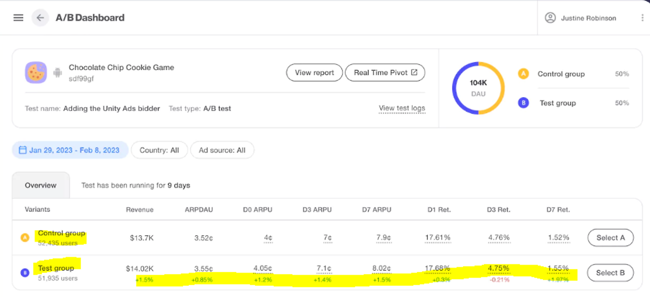650x297 pixels.
Task: Click the 1.55% D7 retention value
Action: click(559, 269)
